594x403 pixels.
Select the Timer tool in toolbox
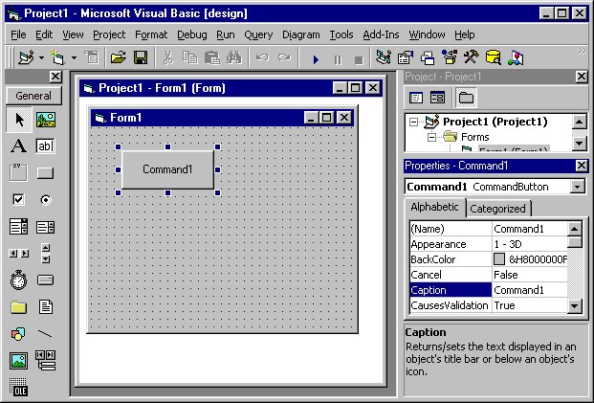point(18,280)
